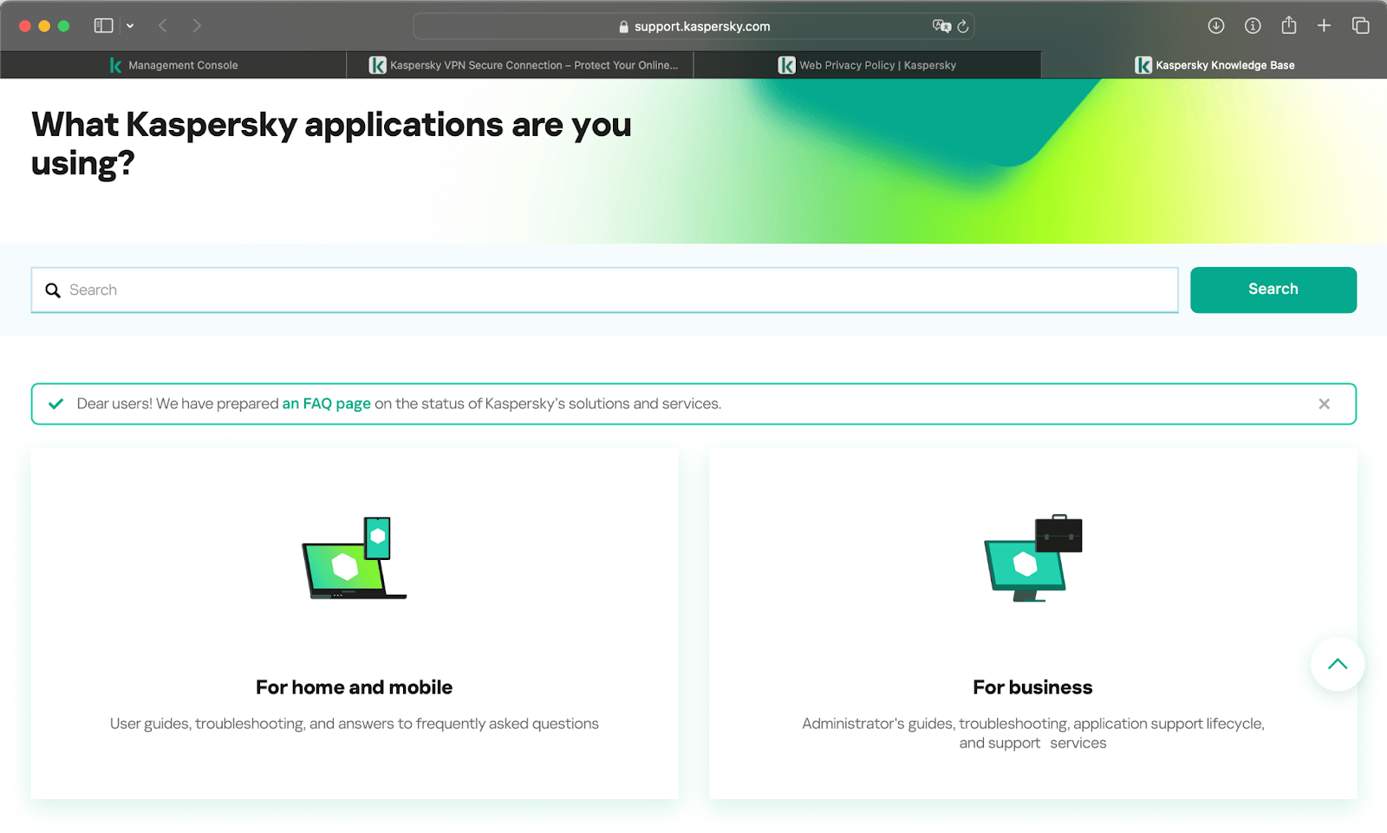Open the sidebar options dropdown chevron
The width and height of the screenshot is (1387, 833).
(130, 26)
